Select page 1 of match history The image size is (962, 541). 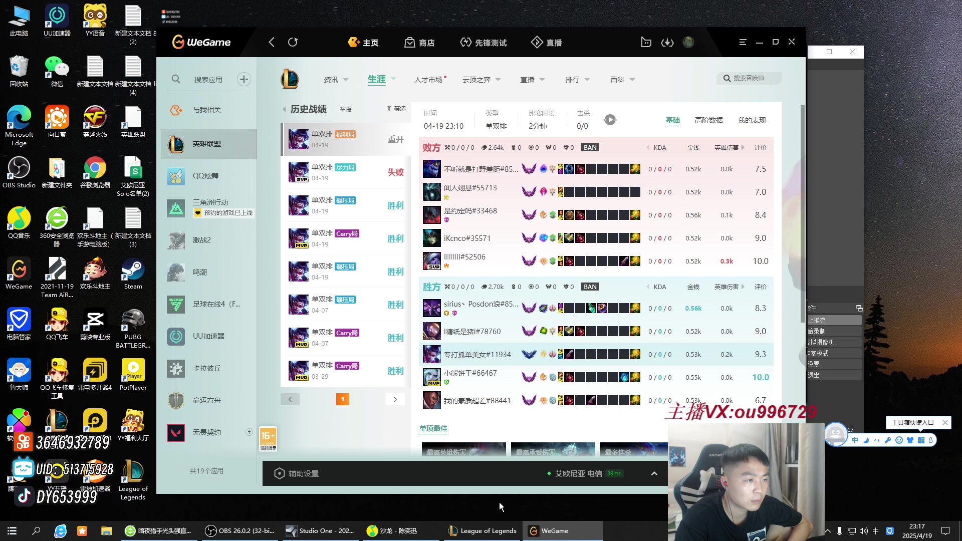click(343, 399)
